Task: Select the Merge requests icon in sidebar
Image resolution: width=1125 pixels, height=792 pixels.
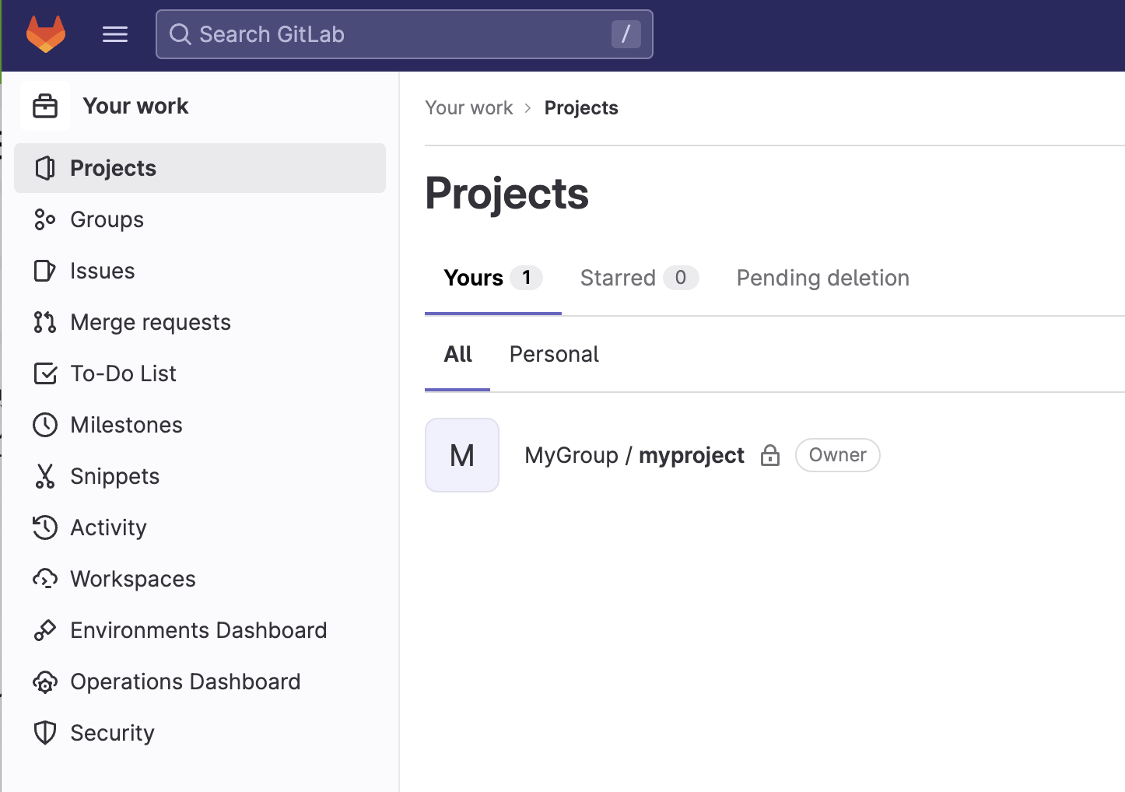Action: click(45, 321)
